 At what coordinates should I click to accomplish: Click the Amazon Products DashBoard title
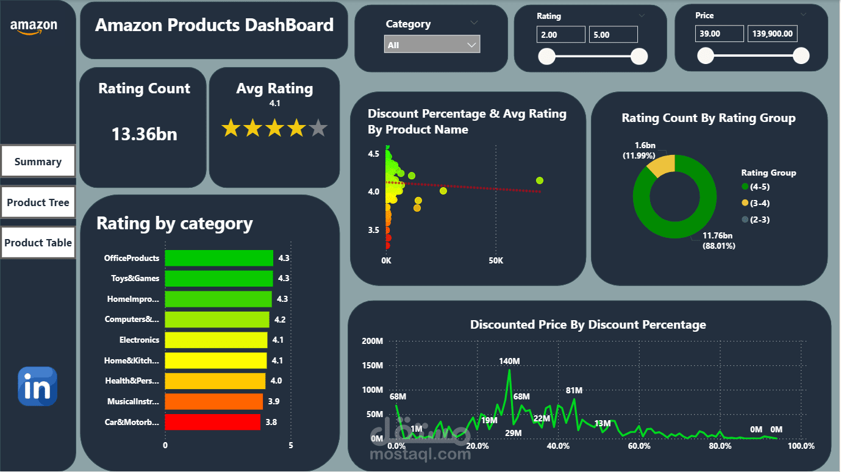[215, 25]
